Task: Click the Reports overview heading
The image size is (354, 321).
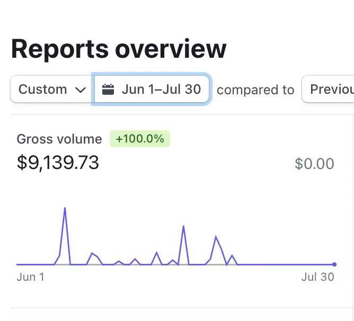Action: (x=119, y=49)
